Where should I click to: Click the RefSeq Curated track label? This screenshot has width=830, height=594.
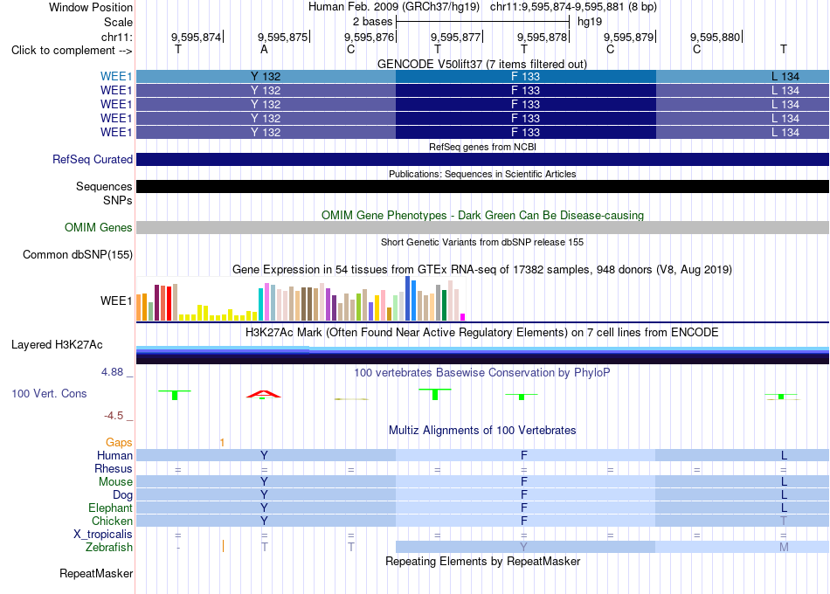coord(93,159)
